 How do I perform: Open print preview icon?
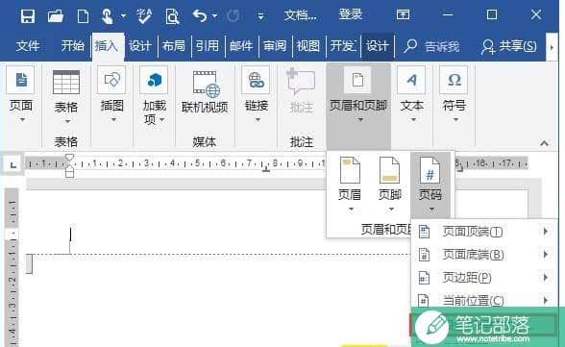click(172, 16)
